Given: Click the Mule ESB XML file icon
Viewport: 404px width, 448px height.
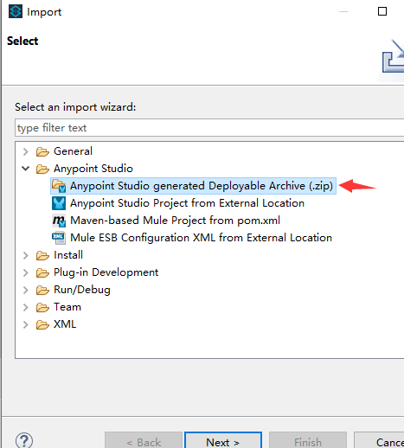Looking at the screenshot, I should [x=59, y=238].
